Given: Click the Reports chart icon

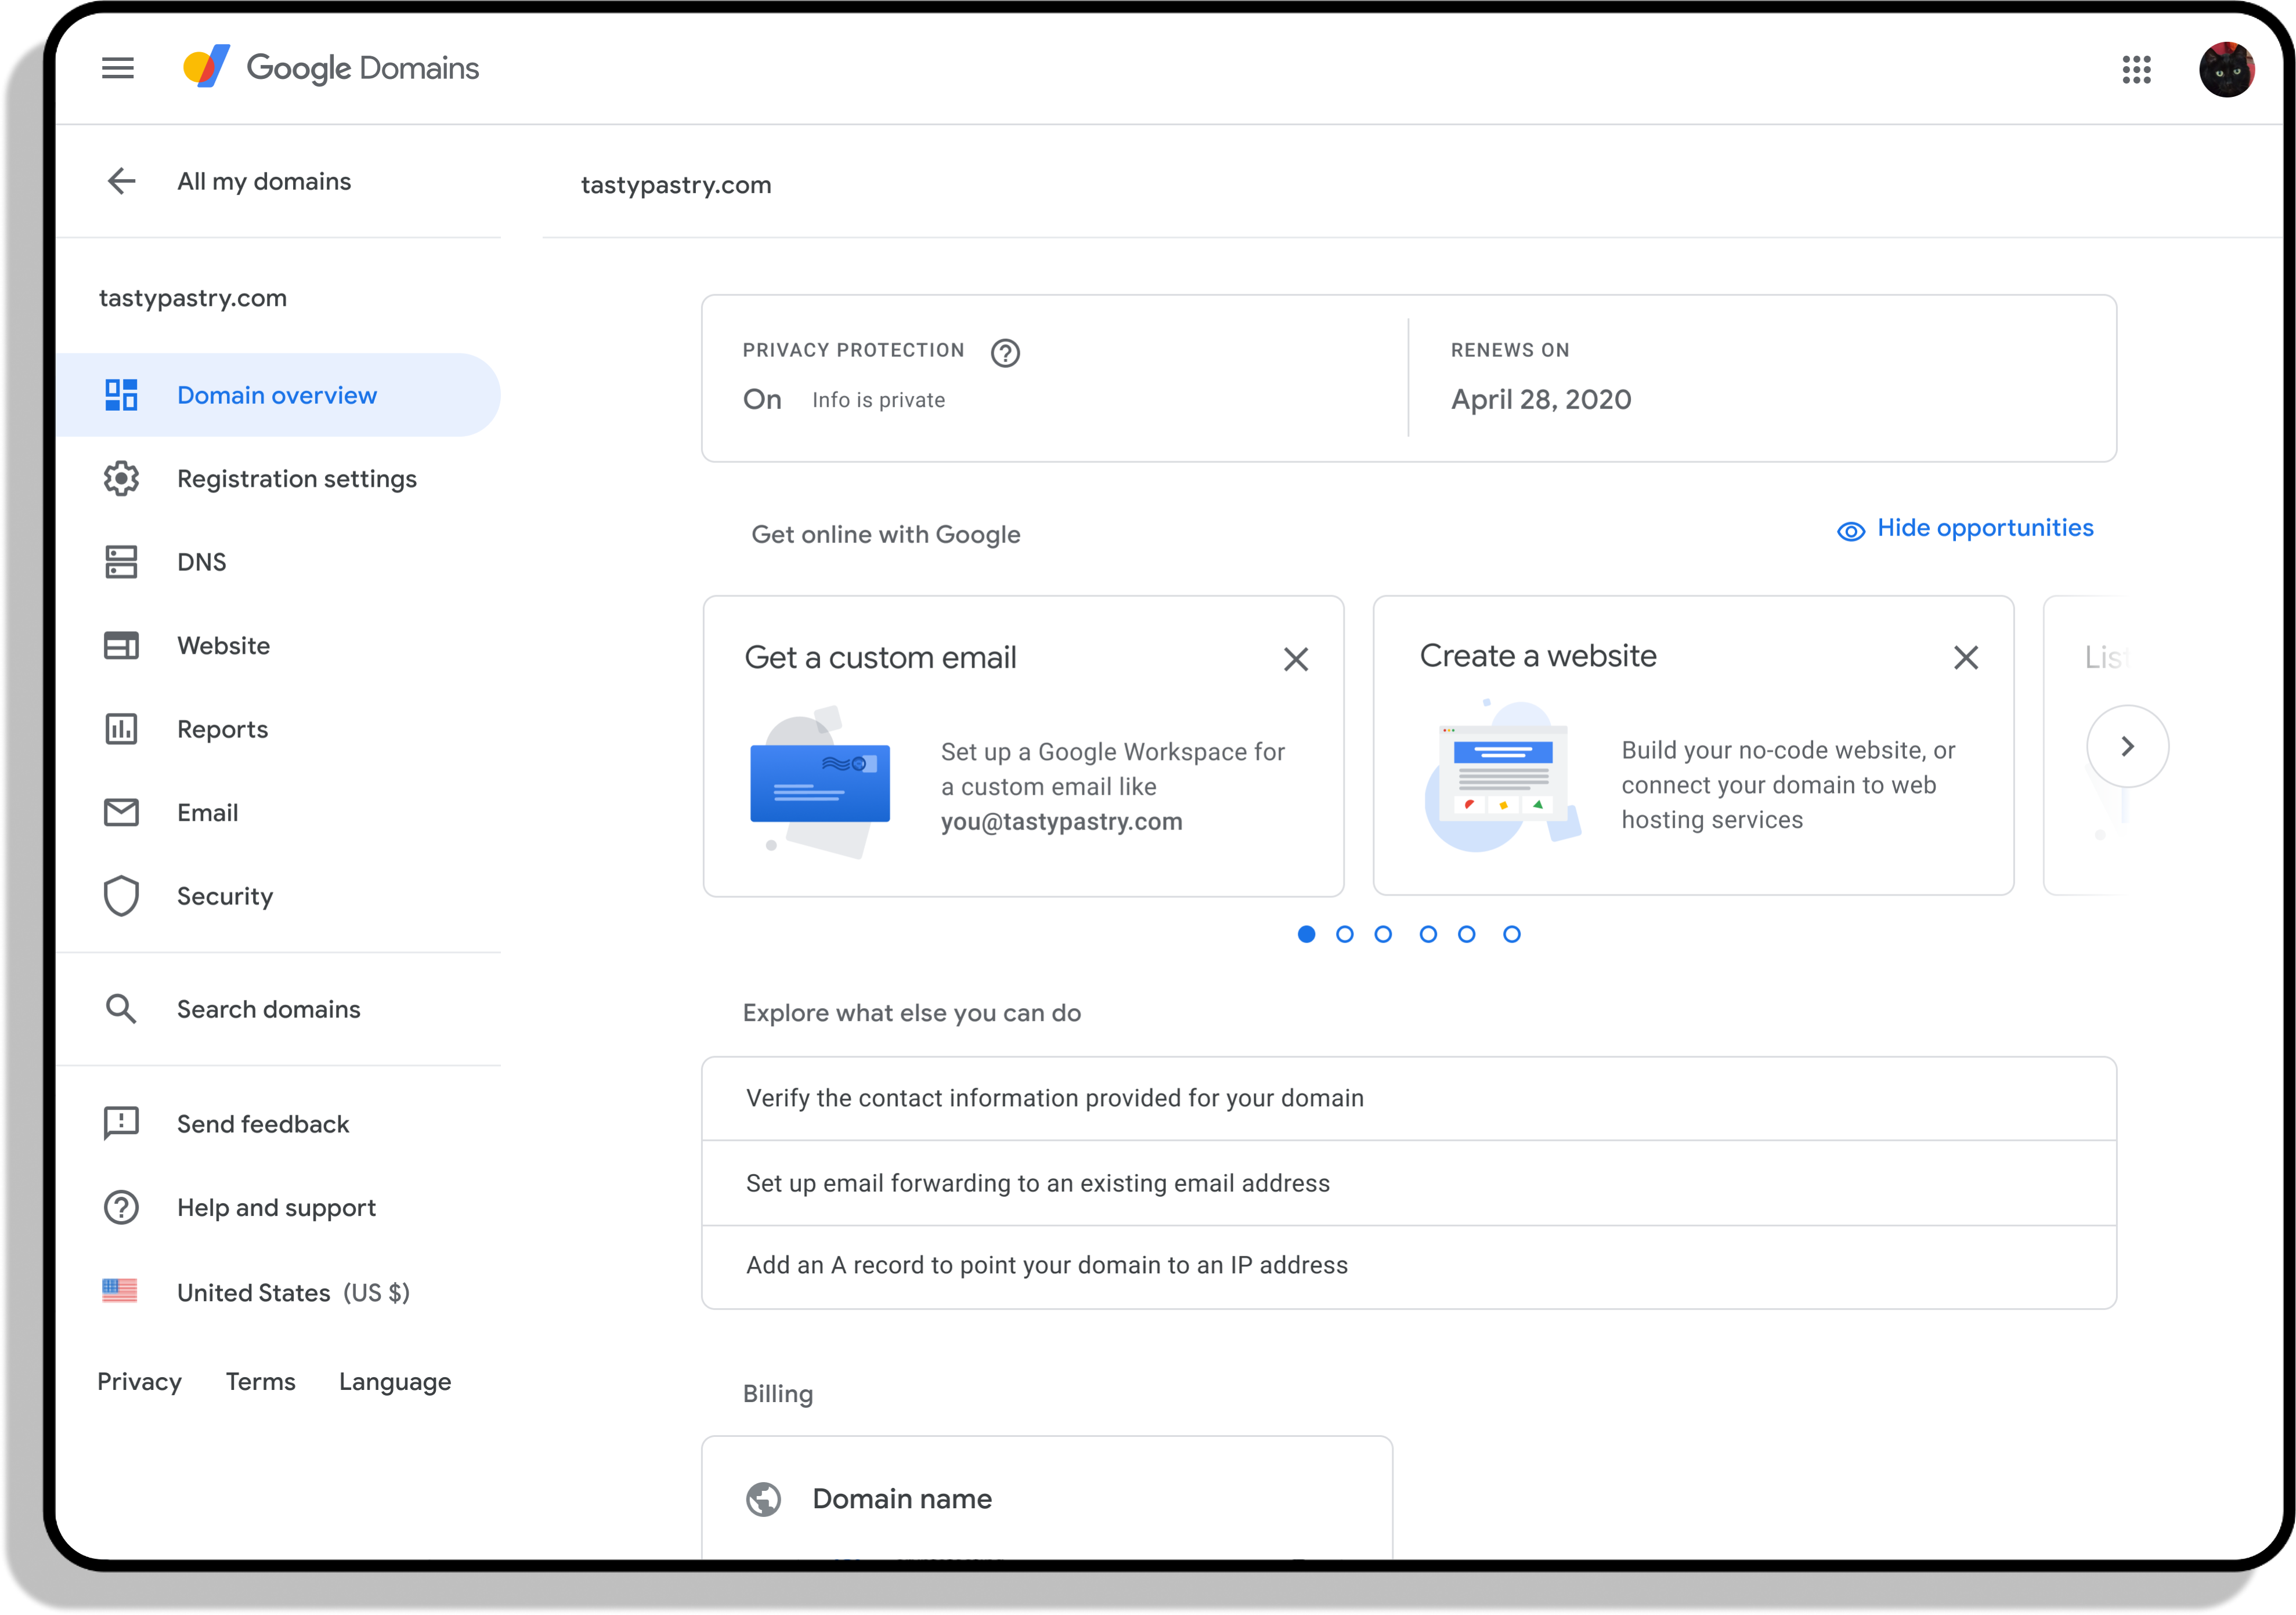Looking at the screenshot, I should (121, 730).
